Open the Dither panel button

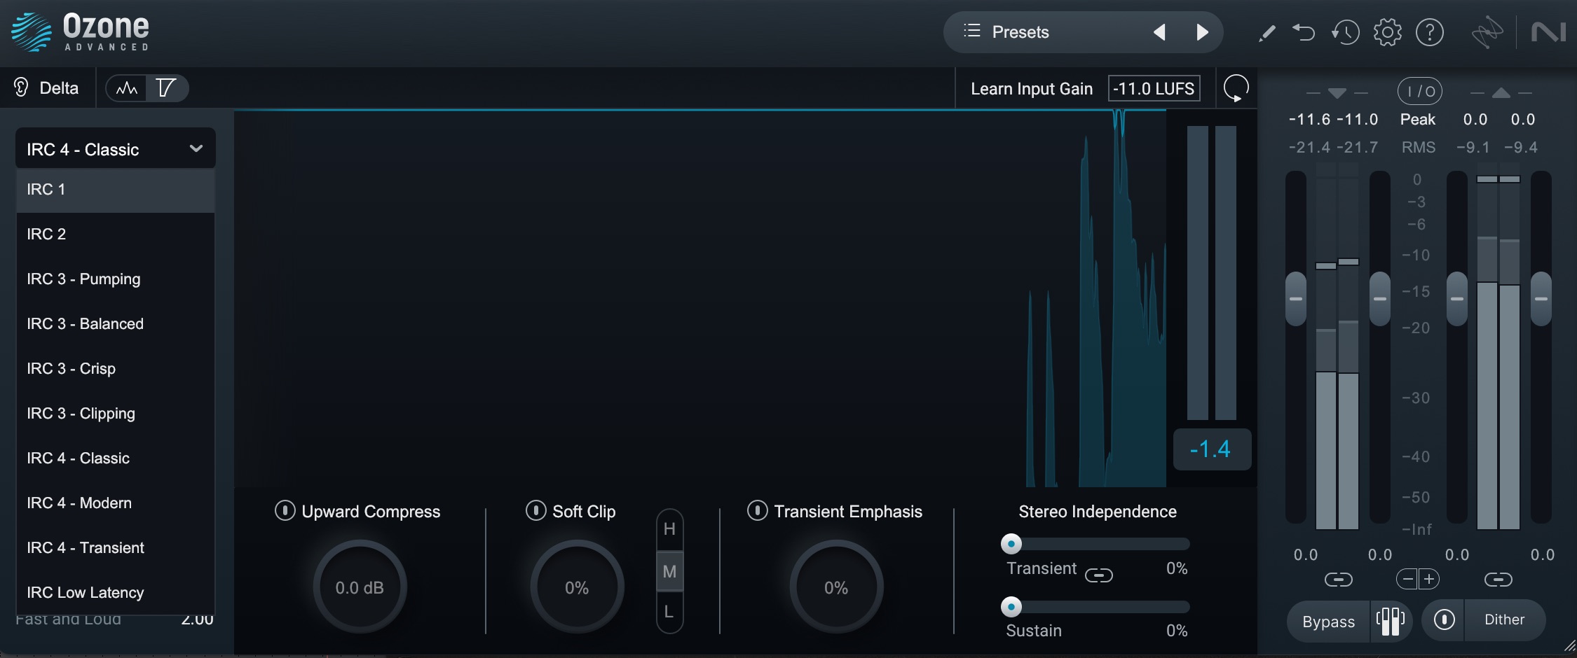pyautogui.click(x=1504, y=620)
